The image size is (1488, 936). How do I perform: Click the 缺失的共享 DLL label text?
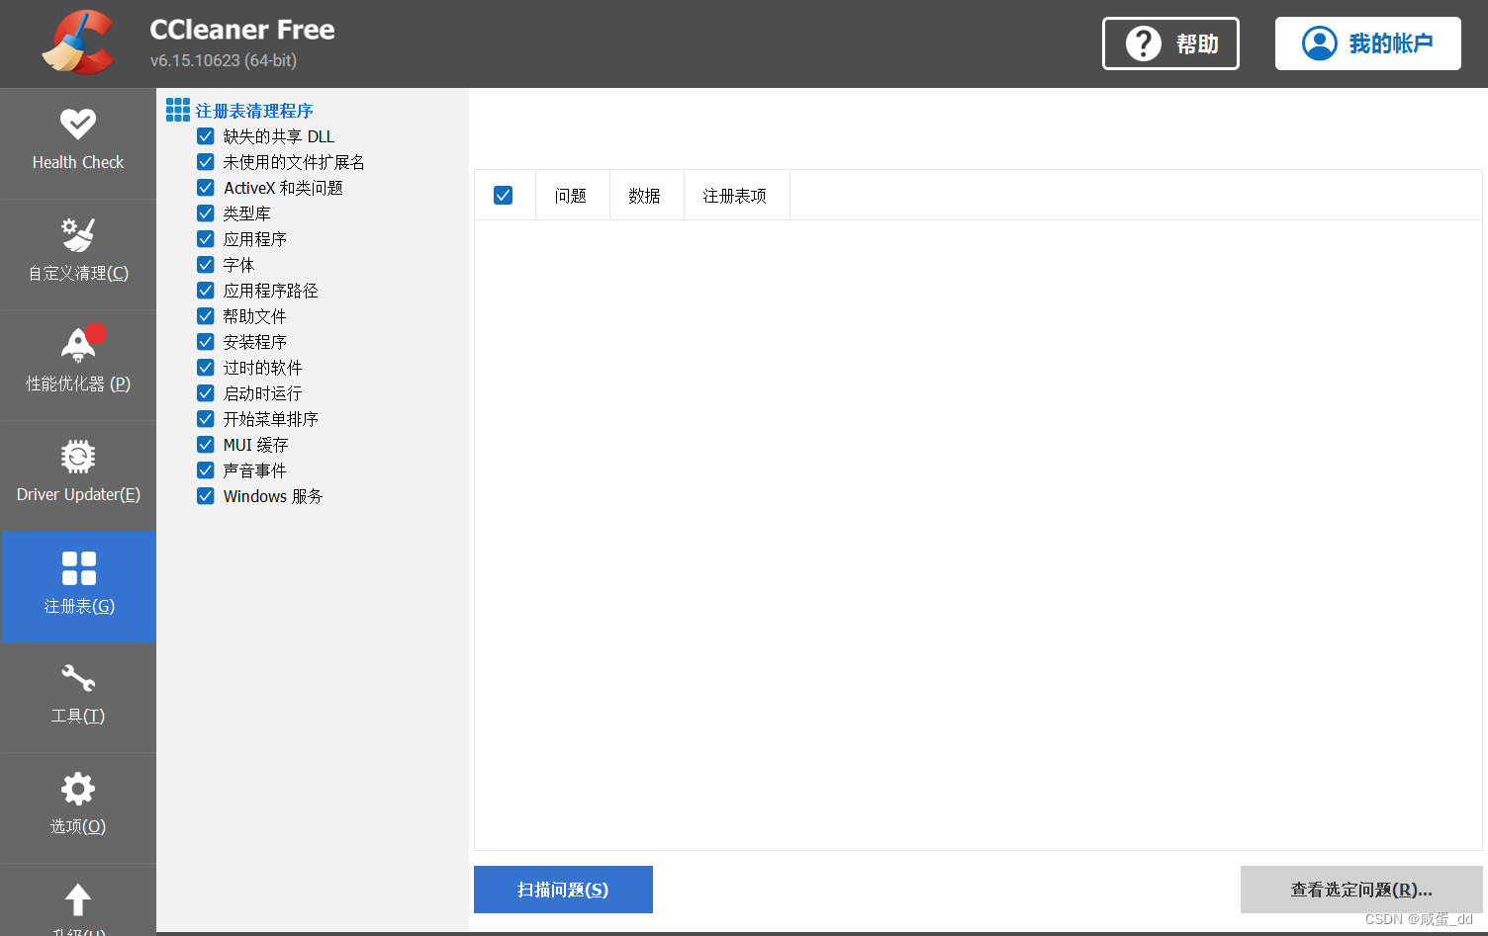(279, 136)
